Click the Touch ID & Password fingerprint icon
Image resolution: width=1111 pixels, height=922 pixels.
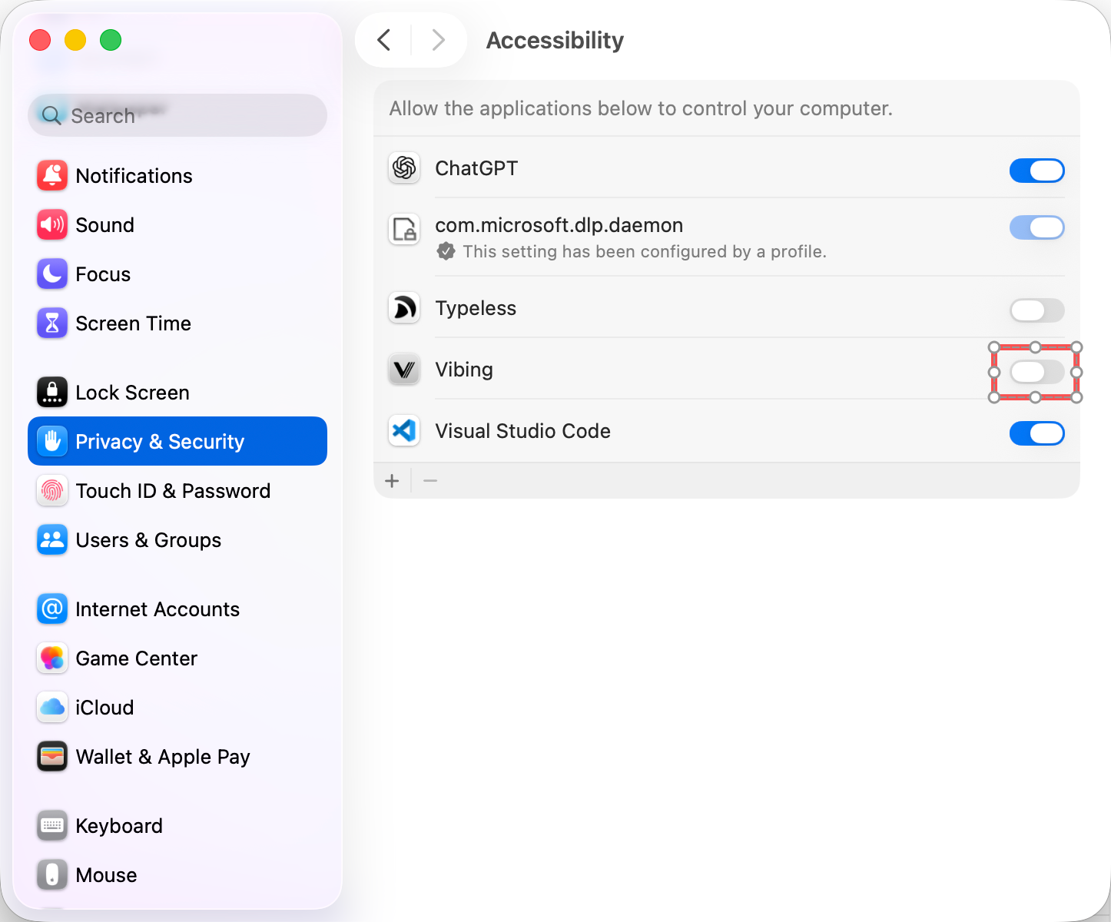tap(51, 490)
